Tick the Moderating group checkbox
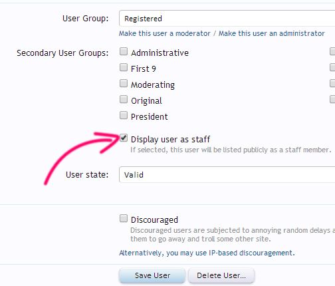 [124, 83]
